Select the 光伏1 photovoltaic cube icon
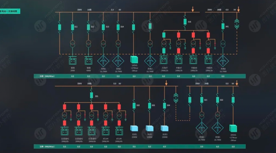 pos(134,128)
